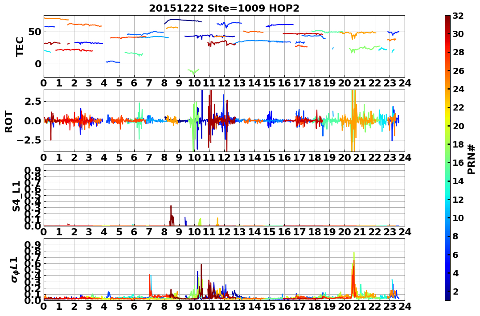Click hour '24' tick below the TEC panel
This screenshot has width=480, height=316.
(405, 83)
